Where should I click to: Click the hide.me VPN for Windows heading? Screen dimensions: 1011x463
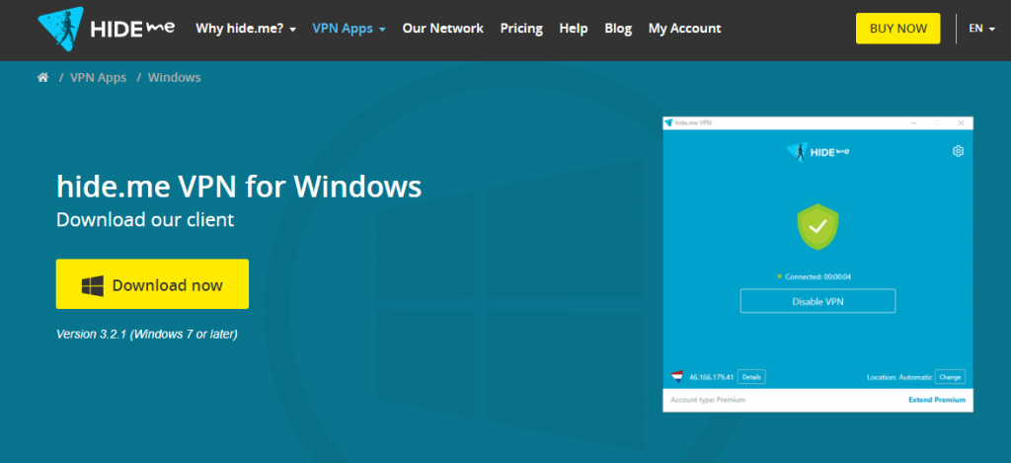[239, 187]
